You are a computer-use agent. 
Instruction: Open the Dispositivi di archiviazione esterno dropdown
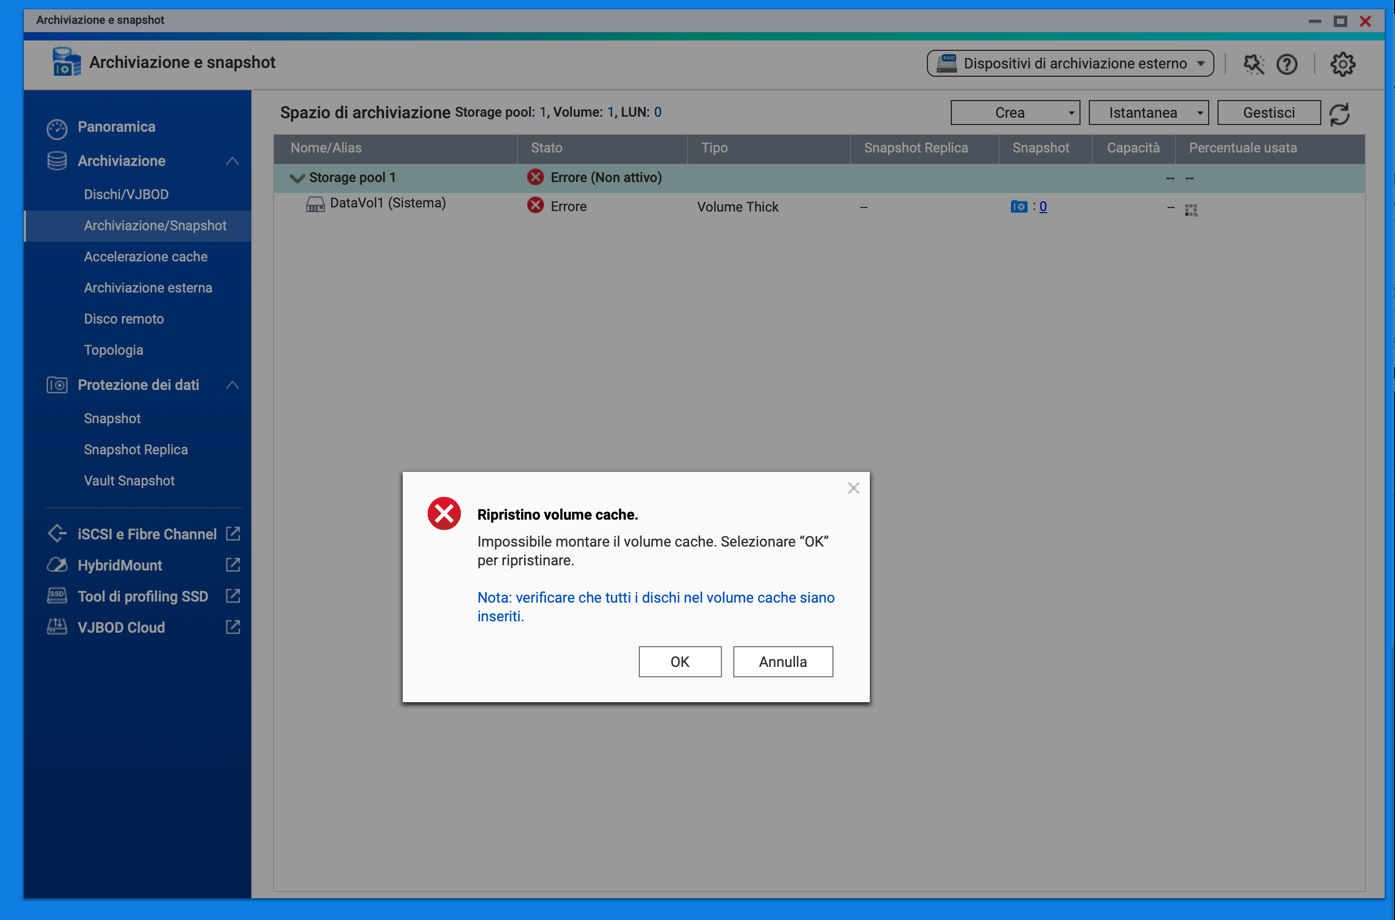1070,63
